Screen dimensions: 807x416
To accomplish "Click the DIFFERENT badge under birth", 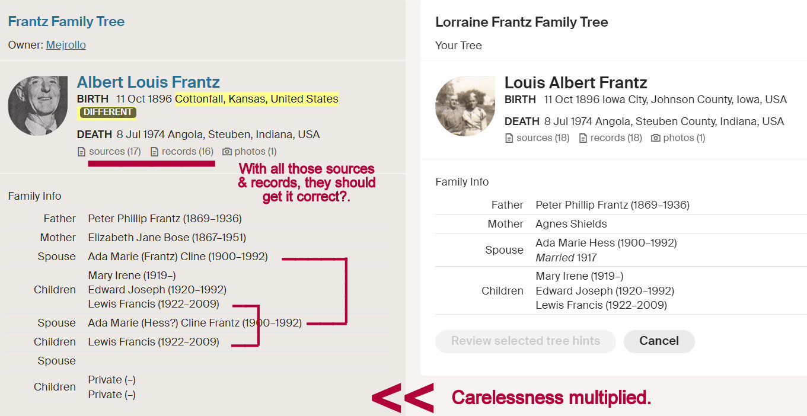I will (108, 112).
